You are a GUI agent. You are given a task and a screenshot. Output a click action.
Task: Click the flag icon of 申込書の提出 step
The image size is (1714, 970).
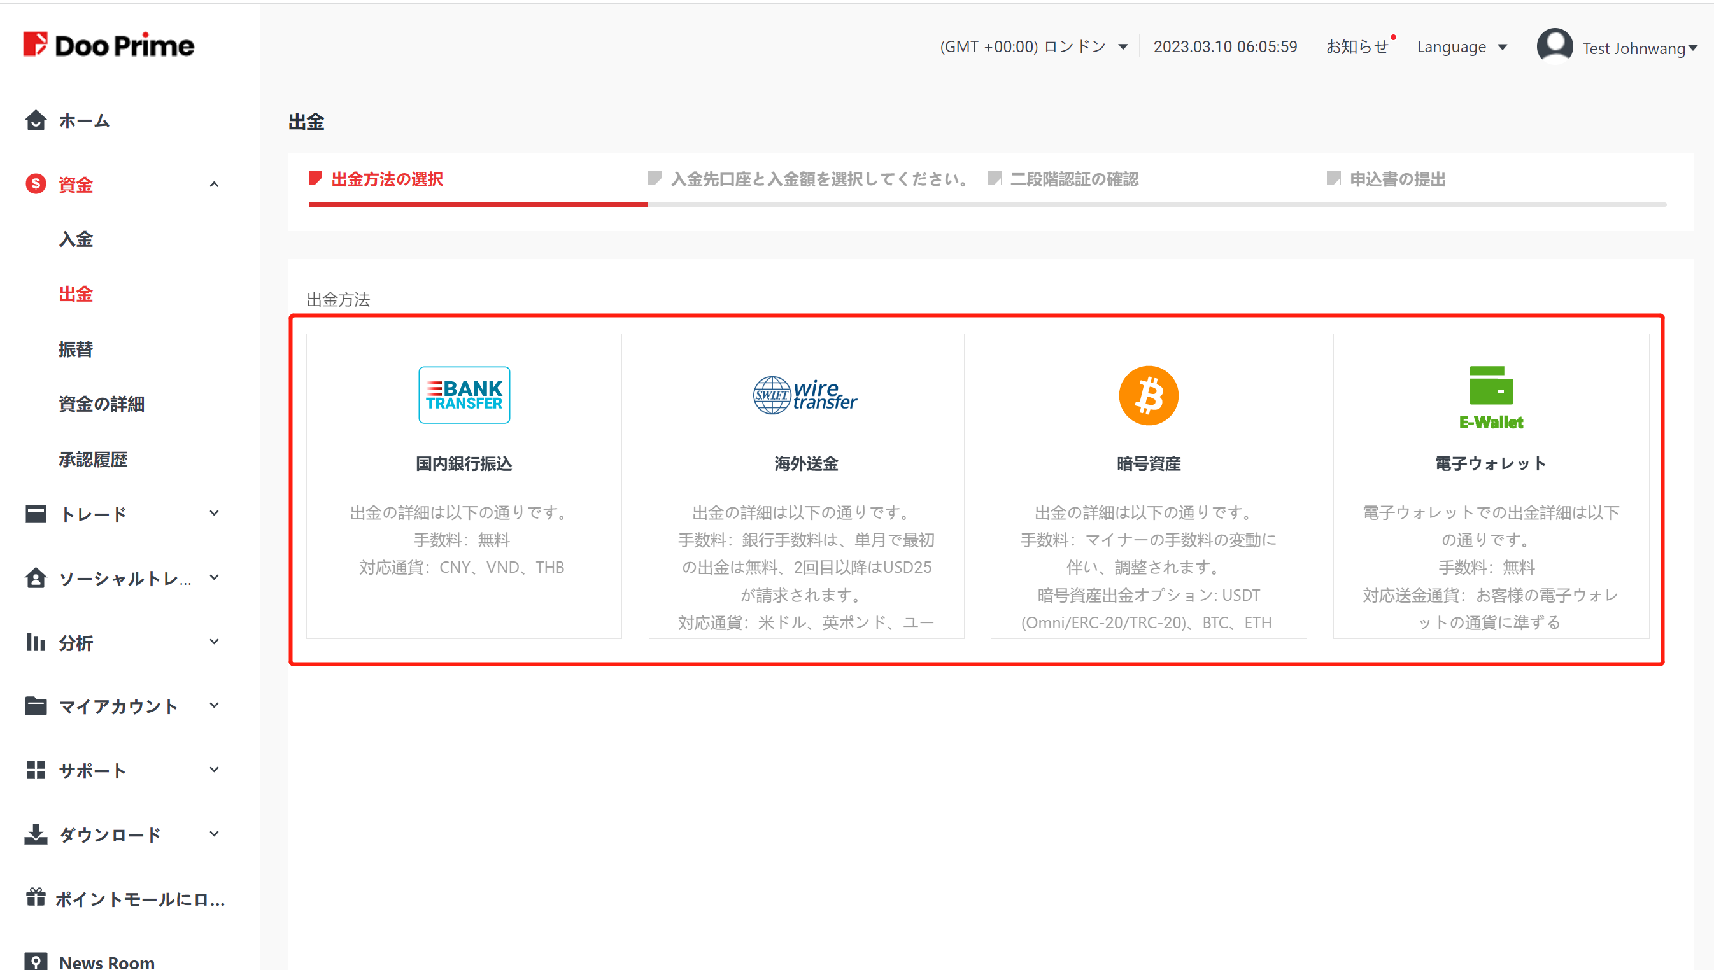pos(1333,178)
